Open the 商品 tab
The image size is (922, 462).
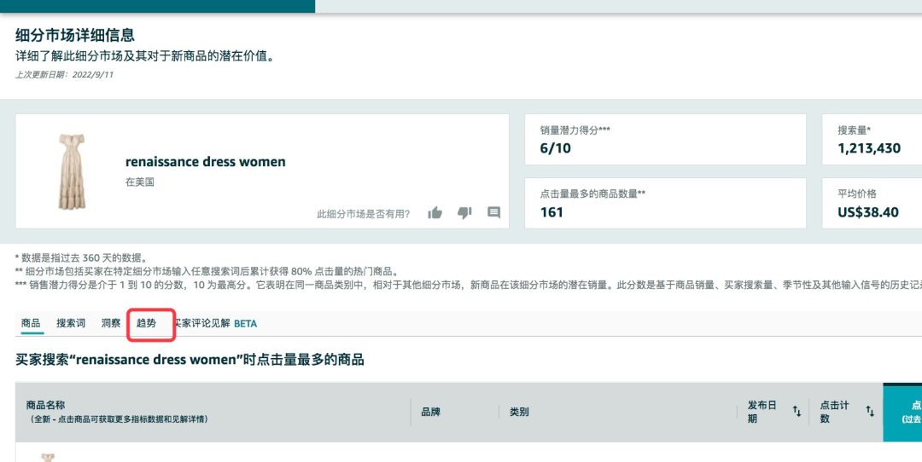tap(32, 323)
